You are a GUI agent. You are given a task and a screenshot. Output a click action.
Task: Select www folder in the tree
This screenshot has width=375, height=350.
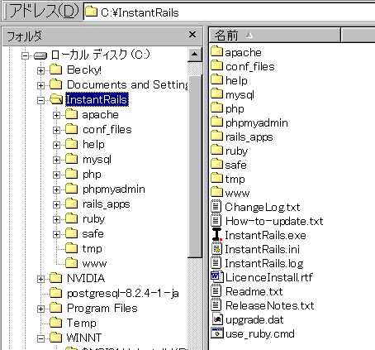(x=94, y=264)
